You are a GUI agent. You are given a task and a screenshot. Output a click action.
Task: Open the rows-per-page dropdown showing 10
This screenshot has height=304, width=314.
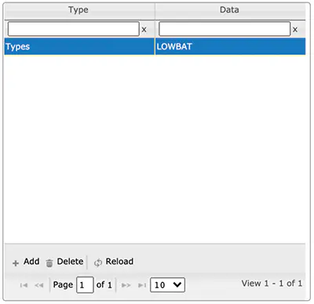[x=167, y=285]
